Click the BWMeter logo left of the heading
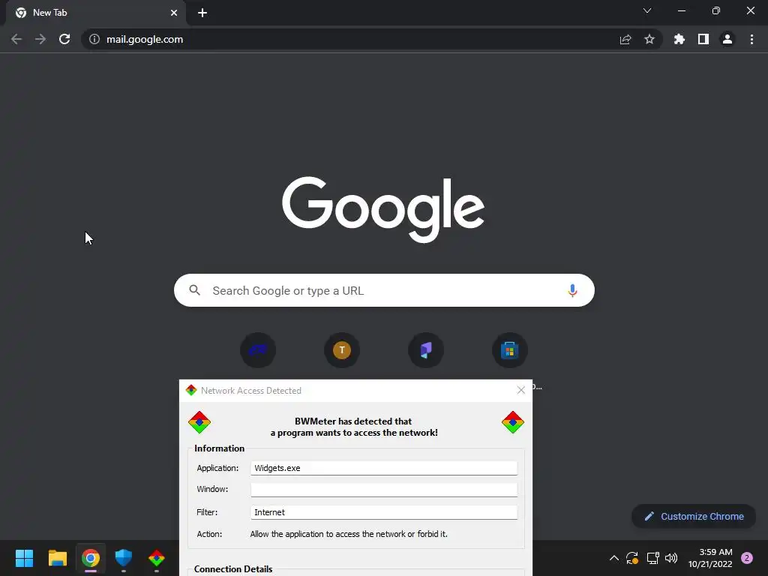768x576 pixels. tap(199, 422)
